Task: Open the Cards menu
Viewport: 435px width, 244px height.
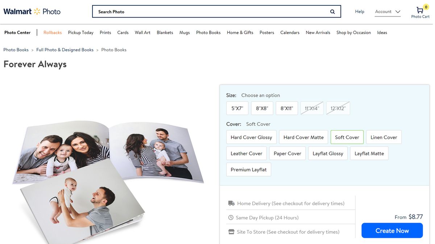Action: coord(123,32)
